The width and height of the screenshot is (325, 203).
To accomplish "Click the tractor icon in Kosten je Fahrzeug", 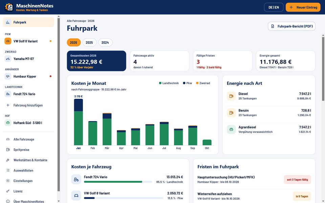I will 76,179.
